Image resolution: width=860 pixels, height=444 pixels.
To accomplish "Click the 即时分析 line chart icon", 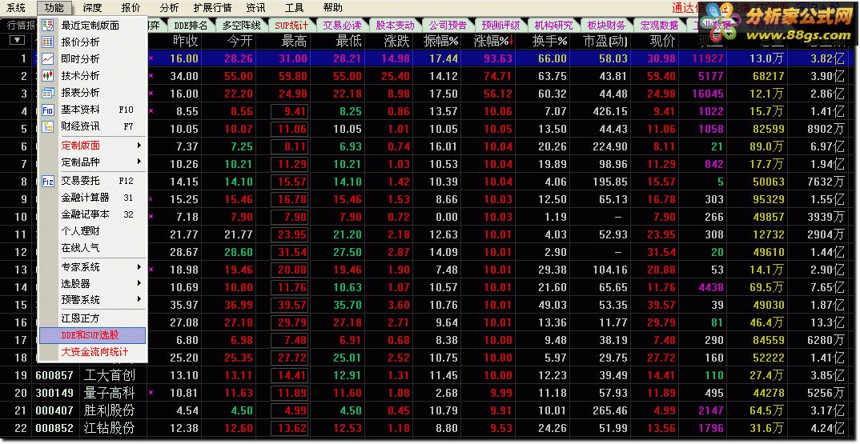I will pos(48,58).
